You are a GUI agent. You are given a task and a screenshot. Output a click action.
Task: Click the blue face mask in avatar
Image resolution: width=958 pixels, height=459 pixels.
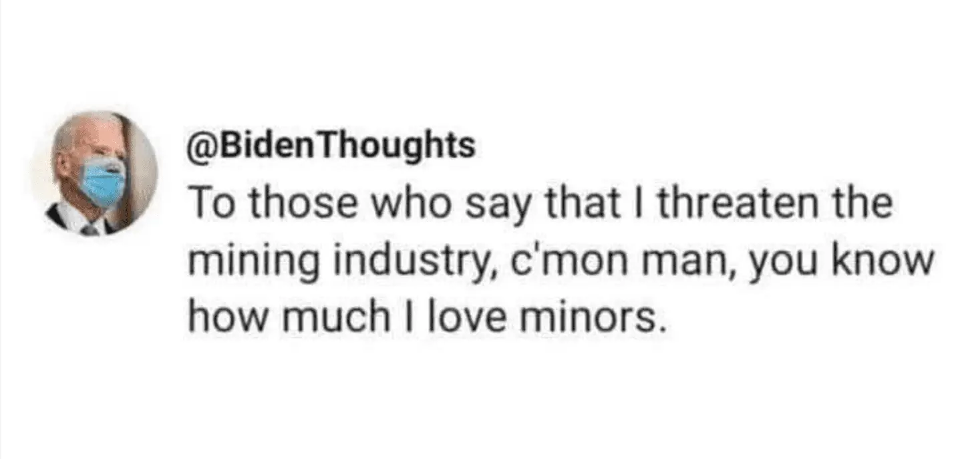(104, 182)
